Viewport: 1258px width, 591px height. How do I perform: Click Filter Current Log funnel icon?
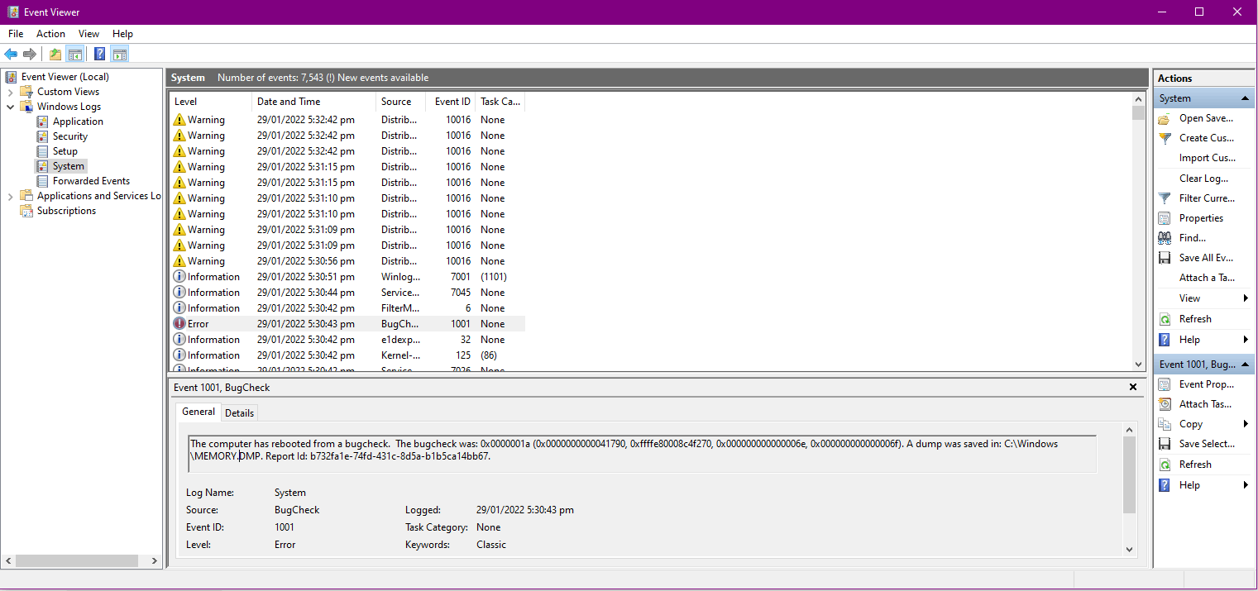point(1165,198)
